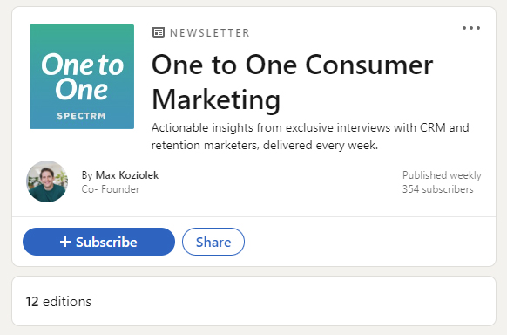The height and width of the screenshot is (335, 507).
Task: View the 354 subscribers count
Action: click(437, 189)
